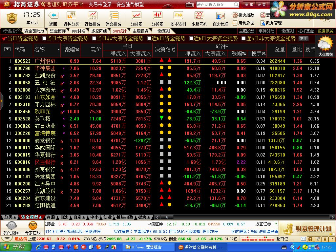Viewport: 336px width, 252px height.
Task: Open 数据纵览 tab at right
Action: click(325, 31)
